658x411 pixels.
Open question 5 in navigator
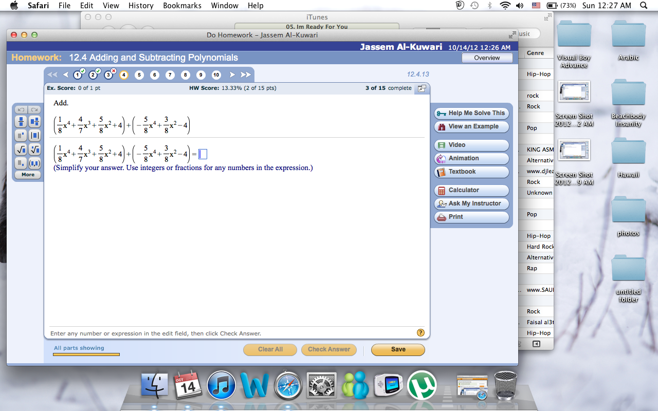pyautogui.click(x=139, y=75)
